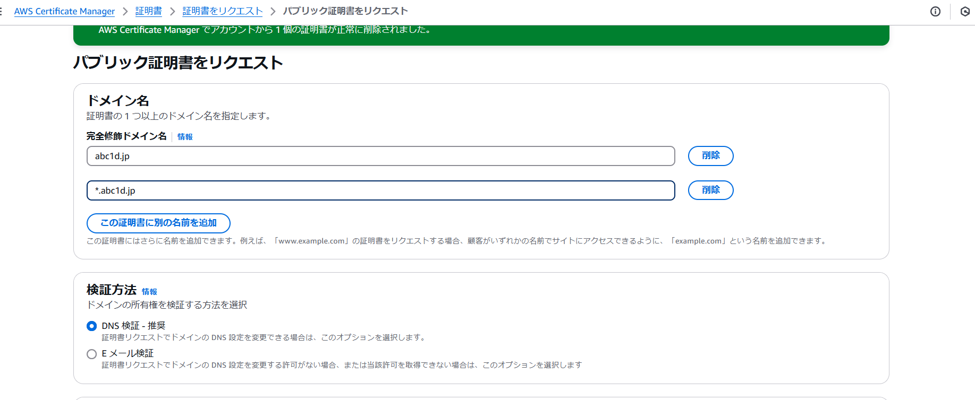Click the ドメイン名 section heading

(x=118, y=101)
